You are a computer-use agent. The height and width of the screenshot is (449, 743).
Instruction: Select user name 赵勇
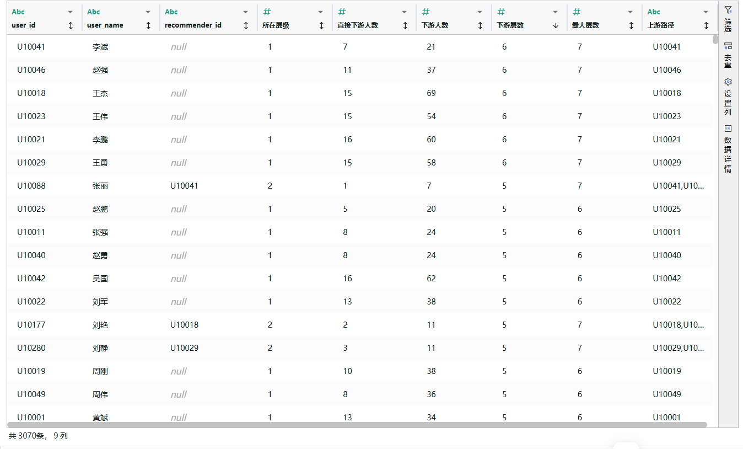click(100, 255)
